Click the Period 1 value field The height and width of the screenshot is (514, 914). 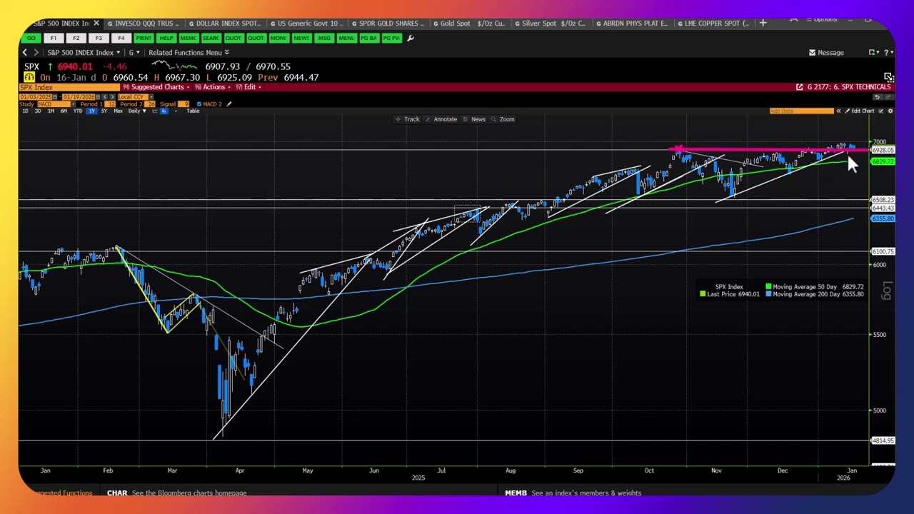[x=110, y=104]
